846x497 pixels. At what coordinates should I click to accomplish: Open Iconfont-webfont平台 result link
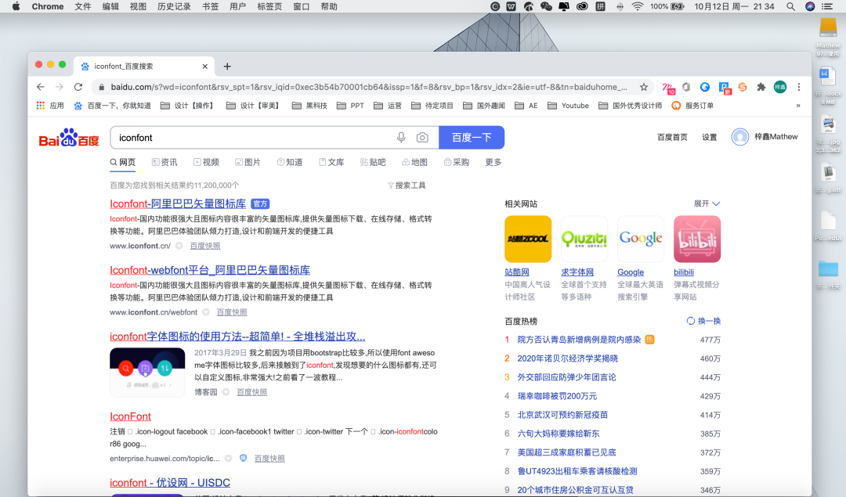(x=210, y=270)
